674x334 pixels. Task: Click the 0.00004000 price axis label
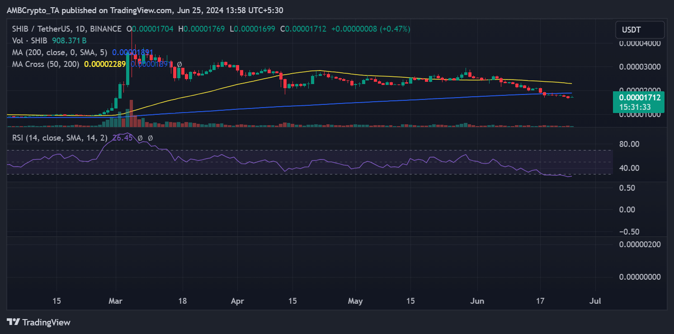pyautogui.click(x=640, y=43)
